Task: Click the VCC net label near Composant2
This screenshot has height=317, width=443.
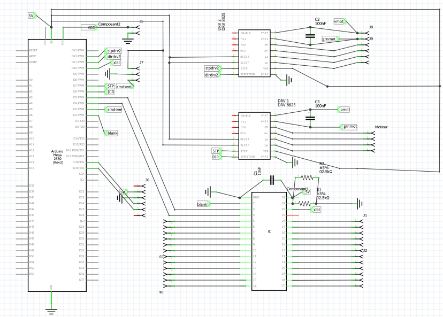Action: (x=88, y=27)
